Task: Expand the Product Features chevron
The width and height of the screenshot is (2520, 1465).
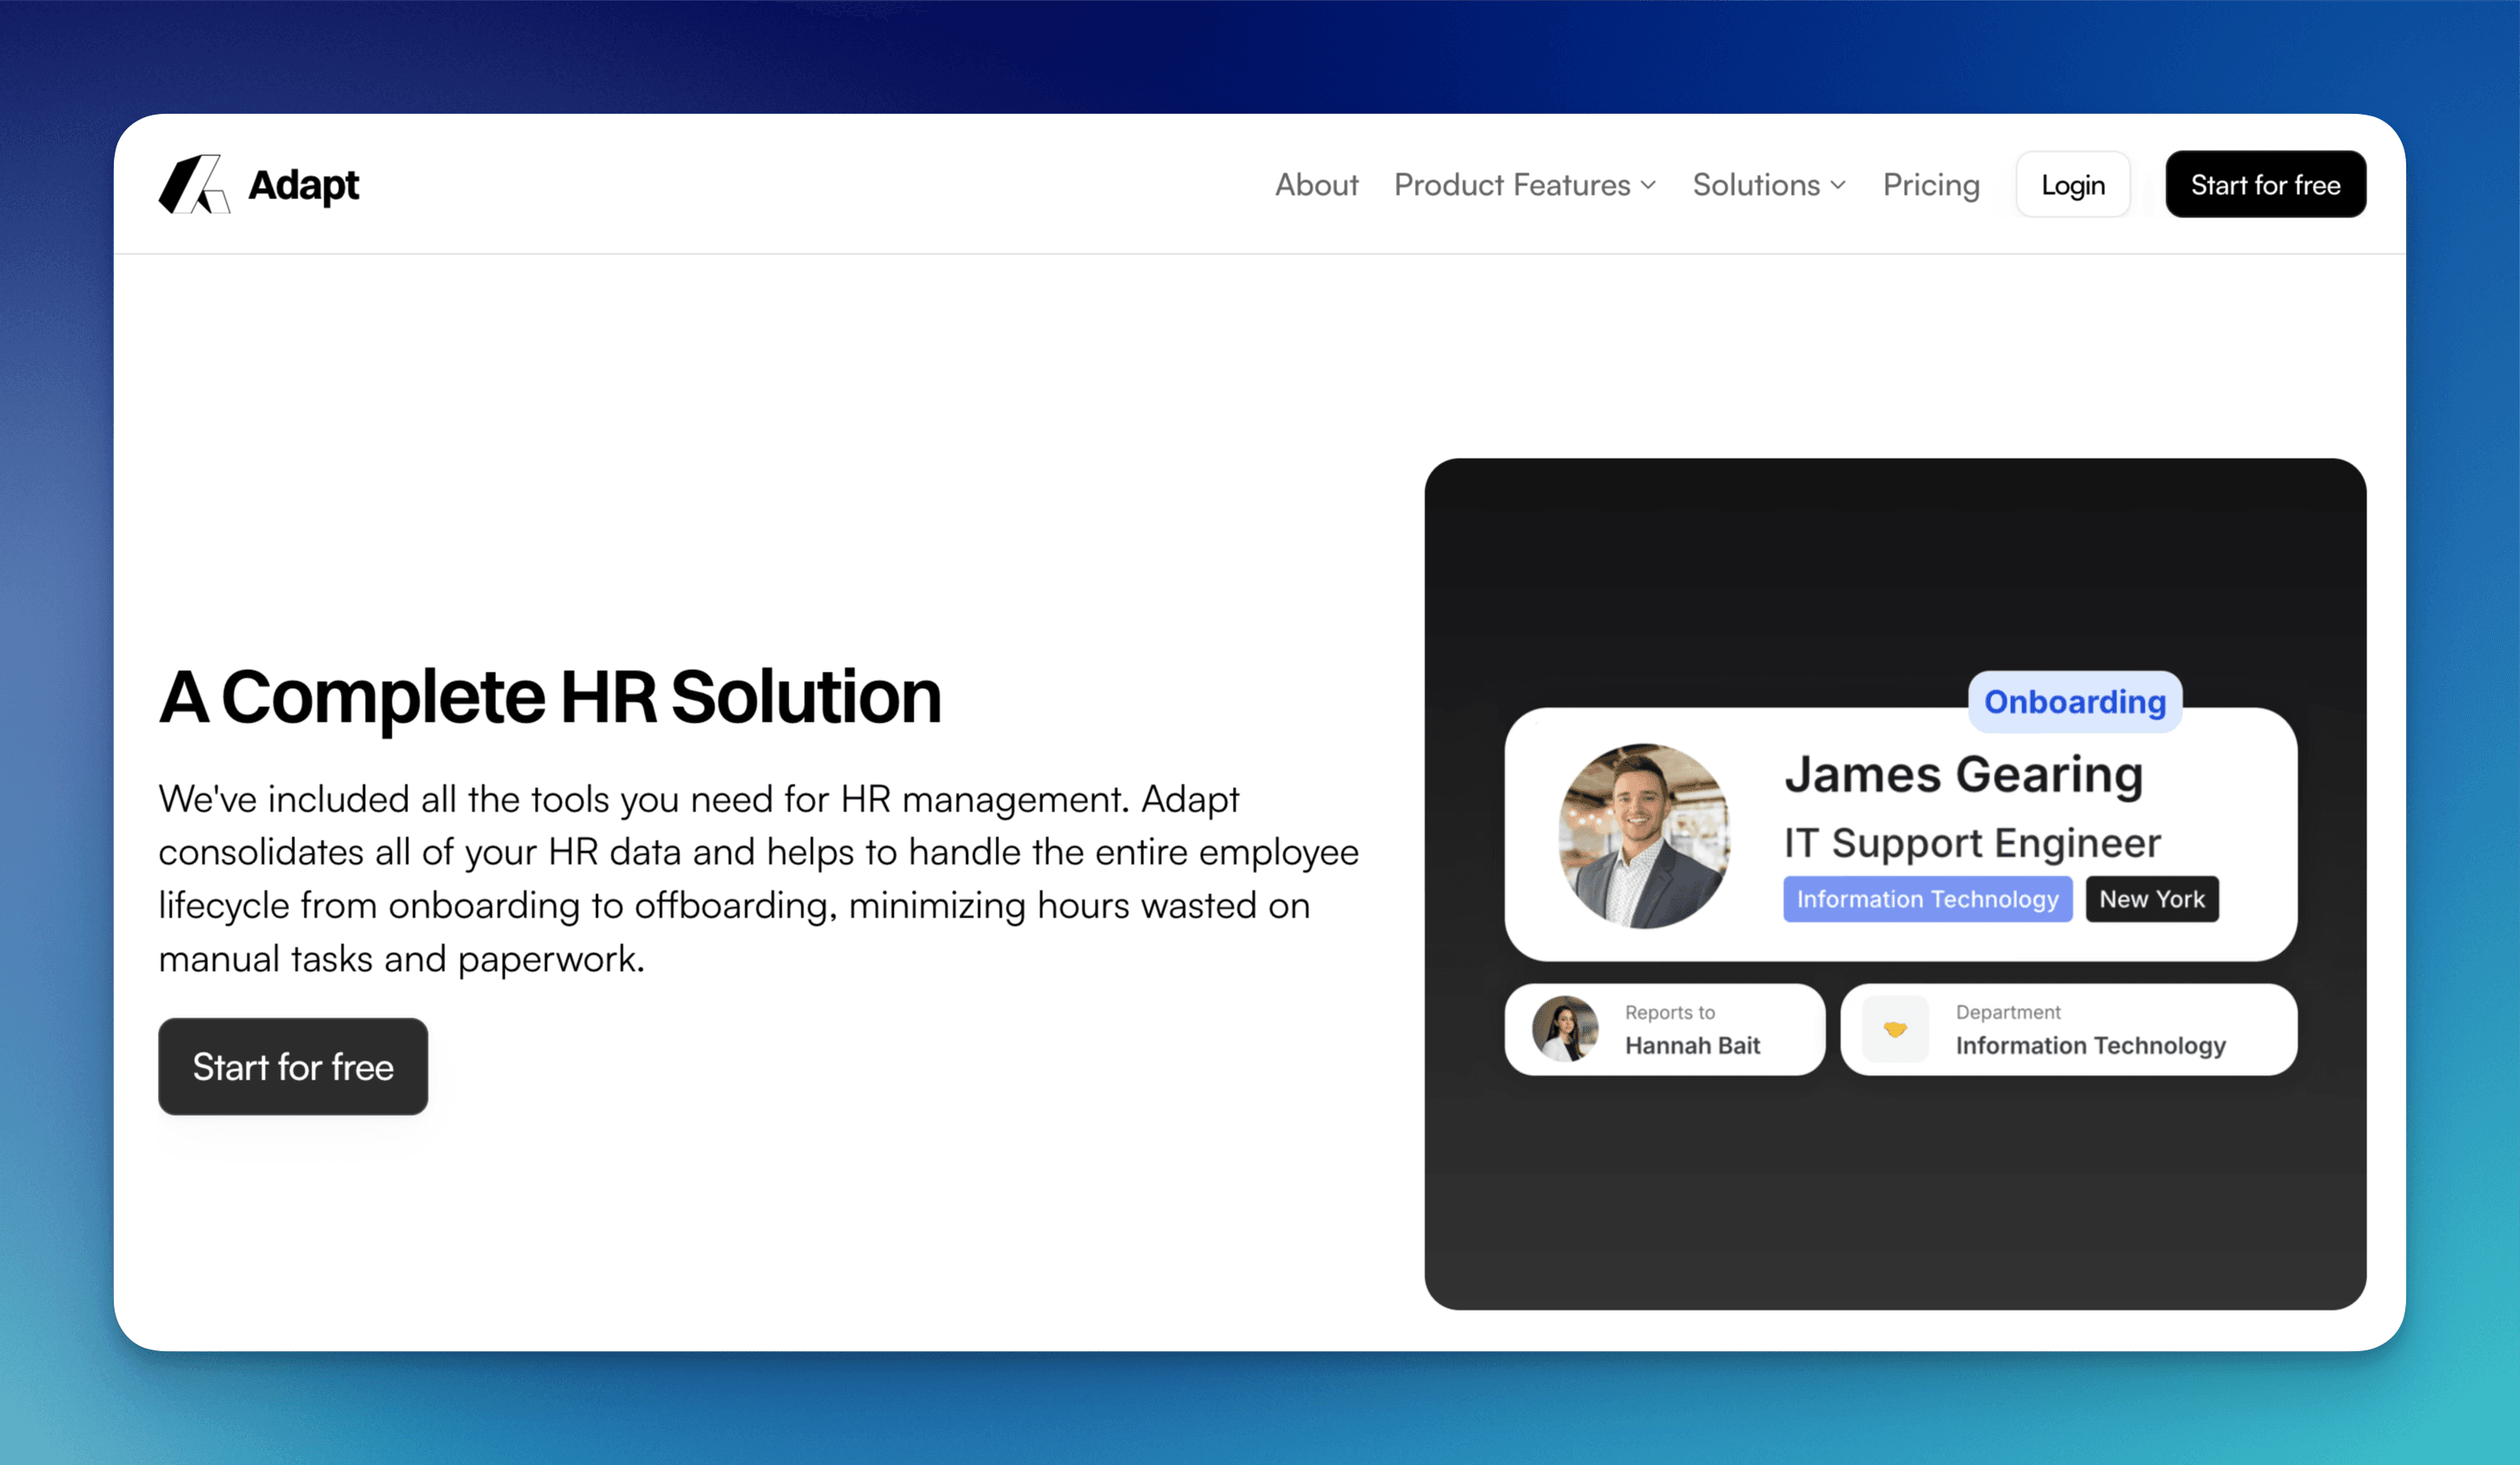Action: (x=1649, y=185)
